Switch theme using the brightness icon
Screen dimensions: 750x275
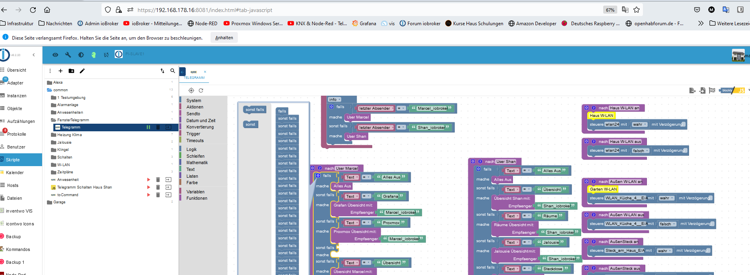click(x=81, y=55)
